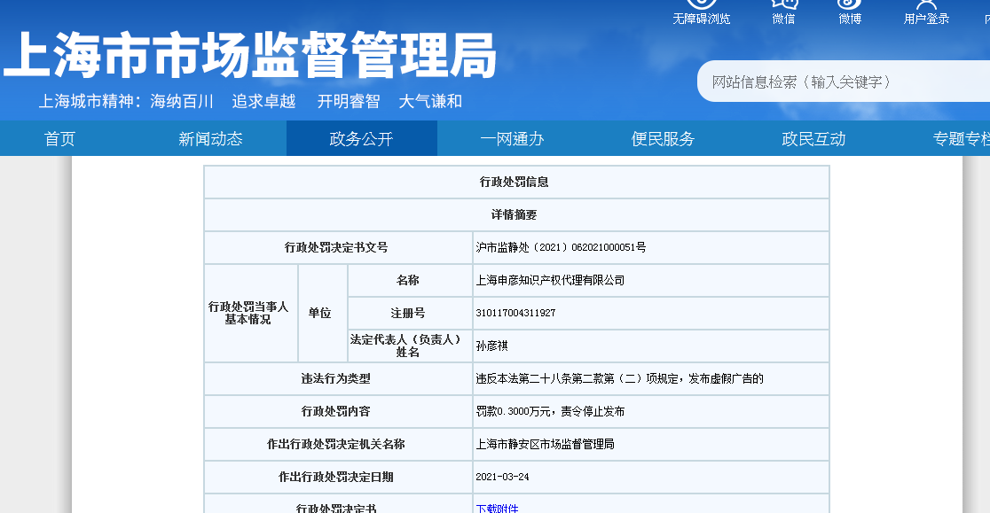Click the company name 上海申彦知识产权代理有限公司

point(550,280)
